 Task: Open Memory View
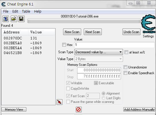coord(14,110)
